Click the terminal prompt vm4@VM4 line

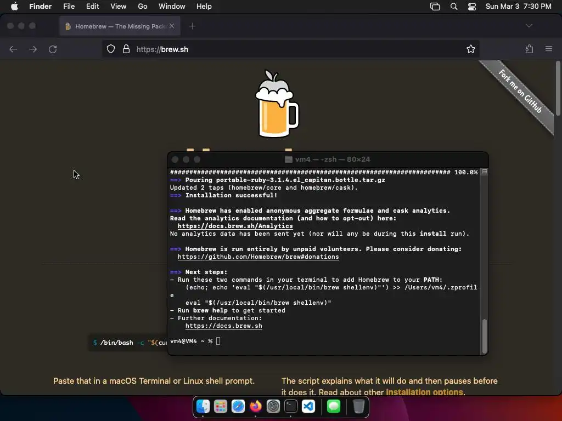(195, 341)
